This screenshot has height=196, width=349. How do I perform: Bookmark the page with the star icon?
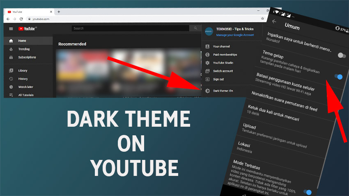pyautogui.click(x=262, y=18)
